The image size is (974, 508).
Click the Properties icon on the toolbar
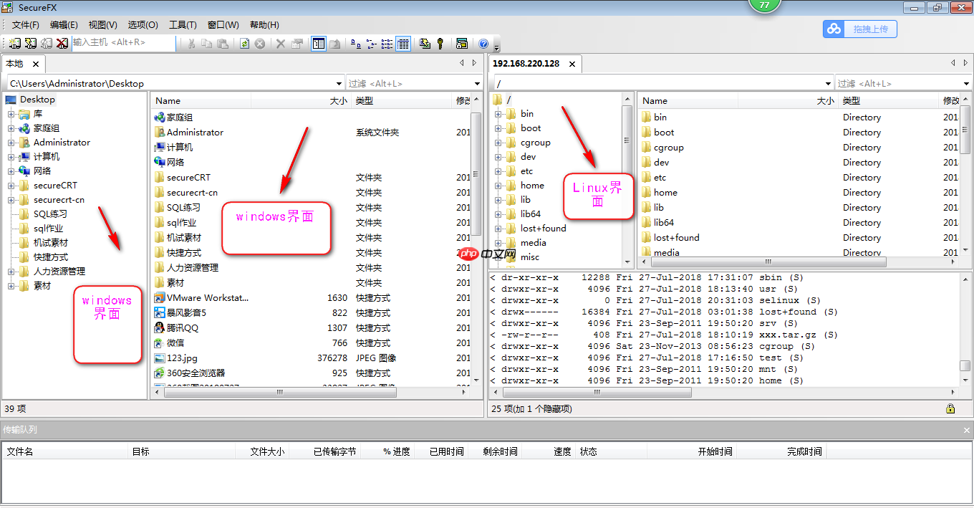click(297, 43)
